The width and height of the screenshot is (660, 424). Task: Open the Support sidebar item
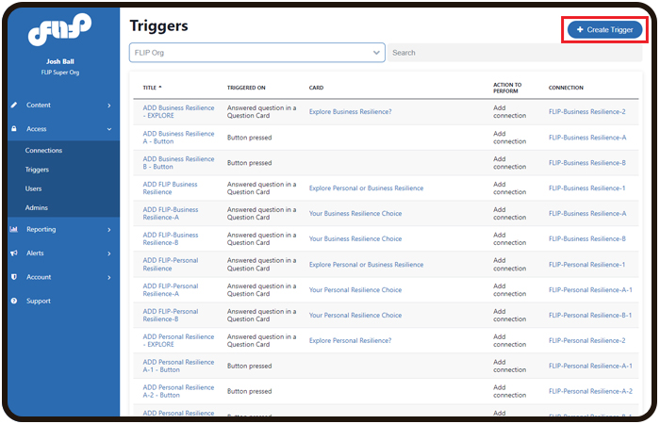[x=63, y=301]
